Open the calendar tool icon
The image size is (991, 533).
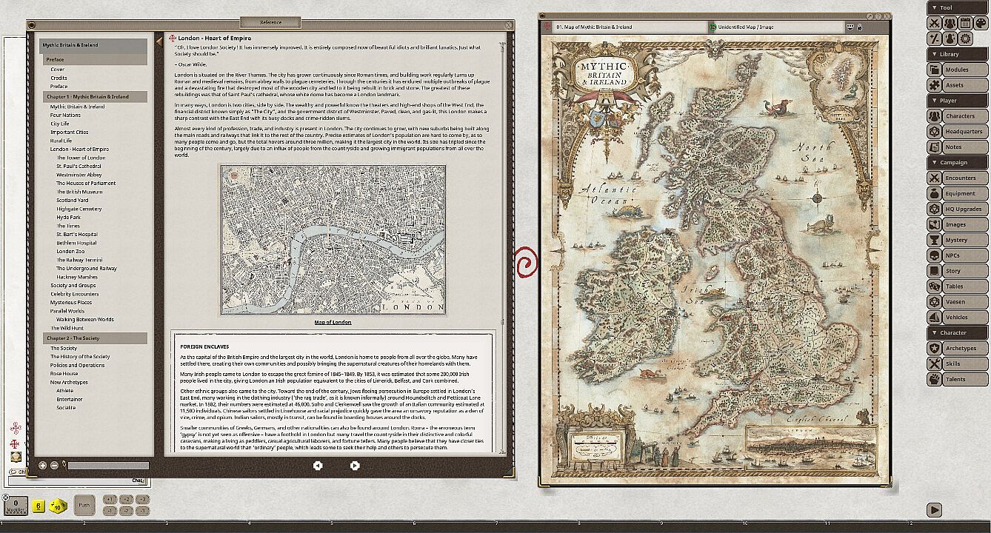pyautogui.click(x=964, y=23)
